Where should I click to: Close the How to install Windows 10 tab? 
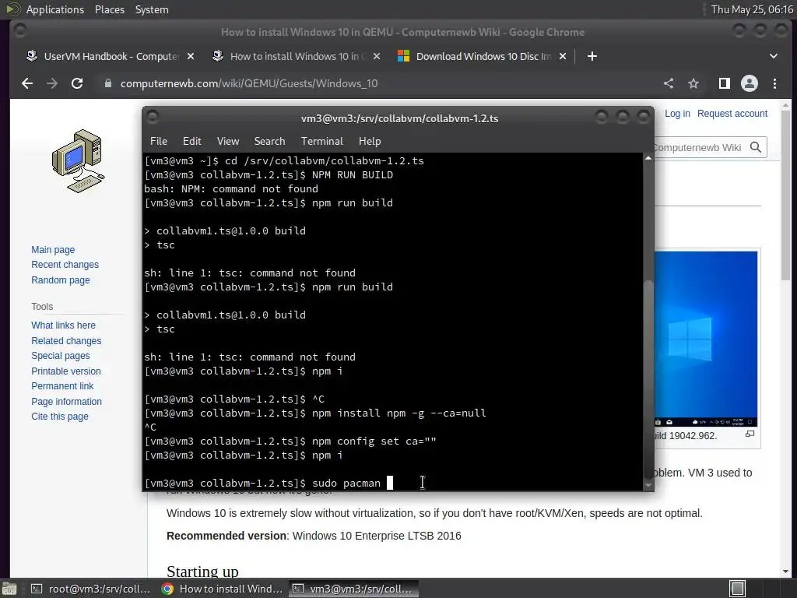377,56
